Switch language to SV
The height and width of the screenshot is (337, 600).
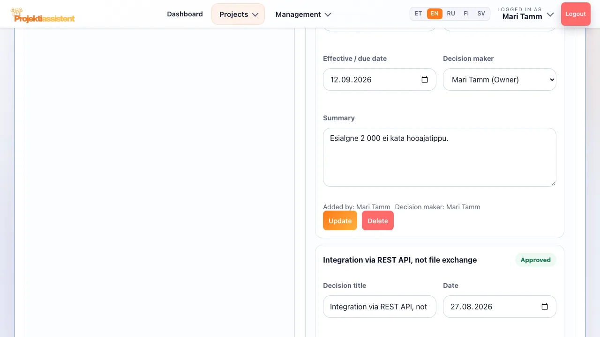[x=481, y=14]
